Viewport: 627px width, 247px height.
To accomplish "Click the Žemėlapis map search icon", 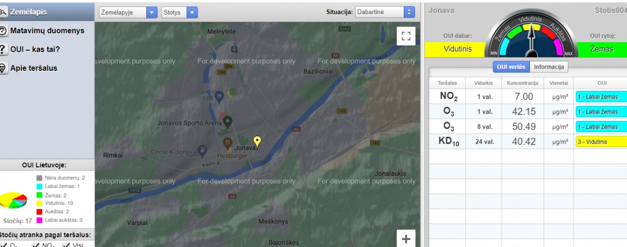I will point(4,11).
